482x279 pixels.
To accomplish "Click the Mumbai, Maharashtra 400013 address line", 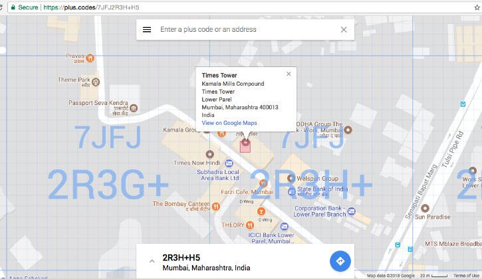I will (x=240, y=107).
